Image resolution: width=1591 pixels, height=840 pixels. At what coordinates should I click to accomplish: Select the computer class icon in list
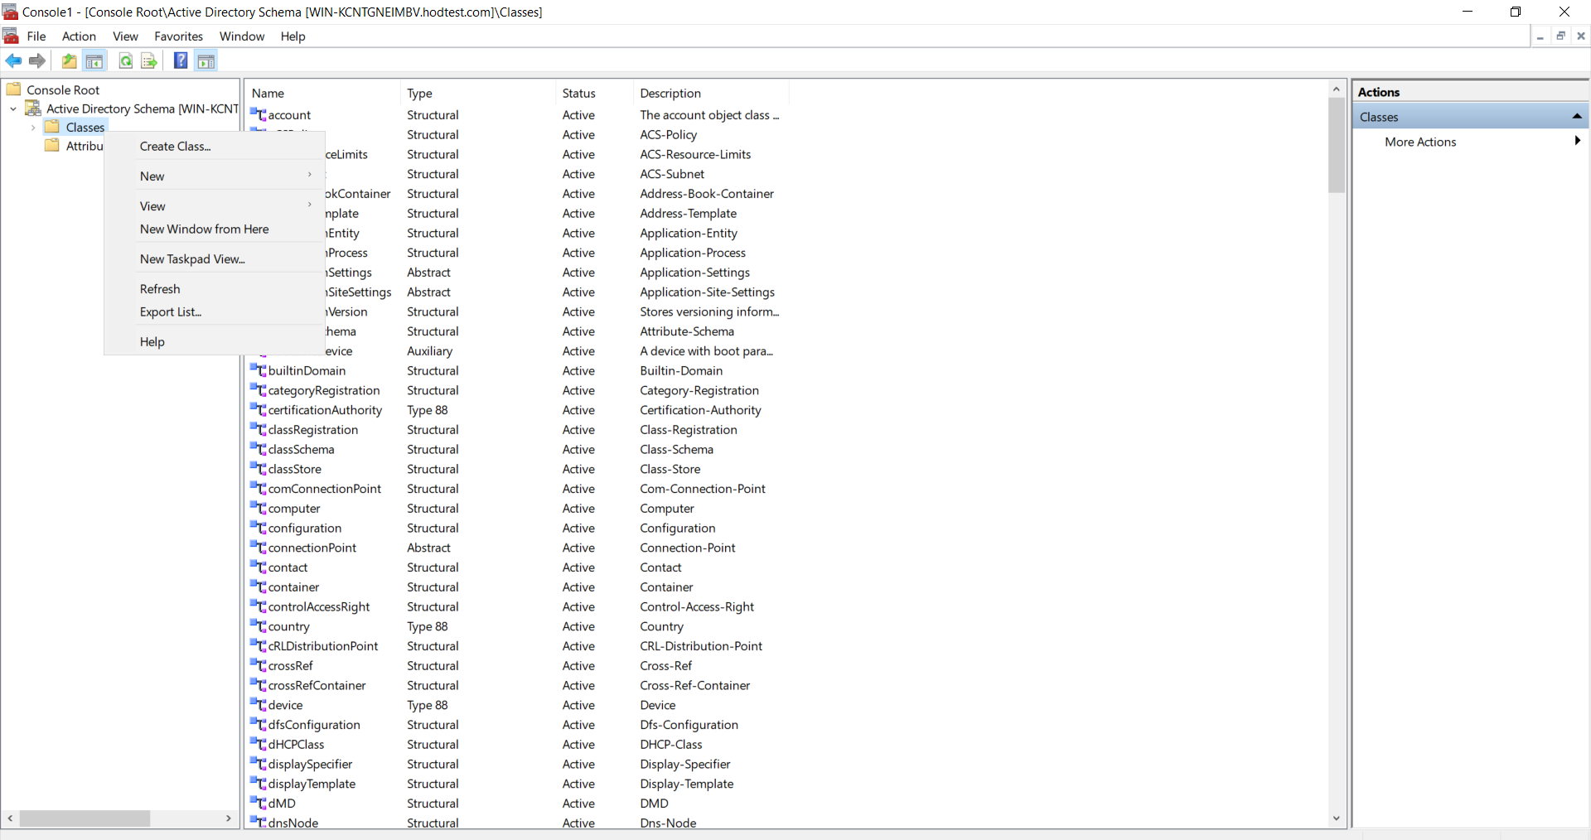[259, 509]
